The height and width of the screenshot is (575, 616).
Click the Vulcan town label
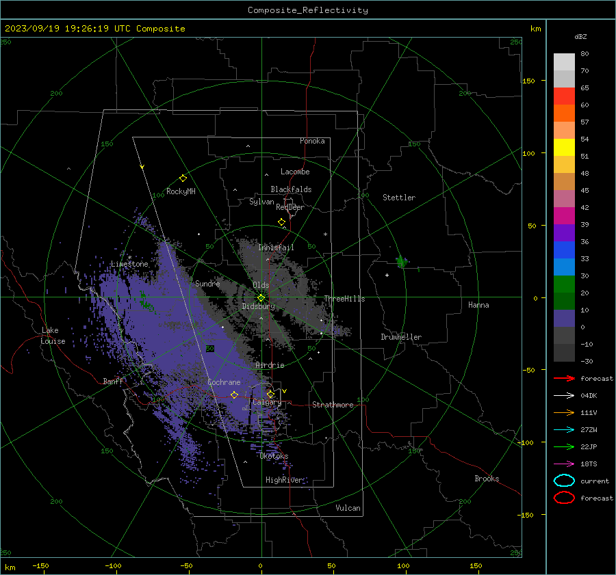[348, 508]
